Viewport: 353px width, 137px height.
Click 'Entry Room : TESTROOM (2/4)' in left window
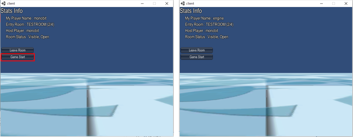click(30, 24)
